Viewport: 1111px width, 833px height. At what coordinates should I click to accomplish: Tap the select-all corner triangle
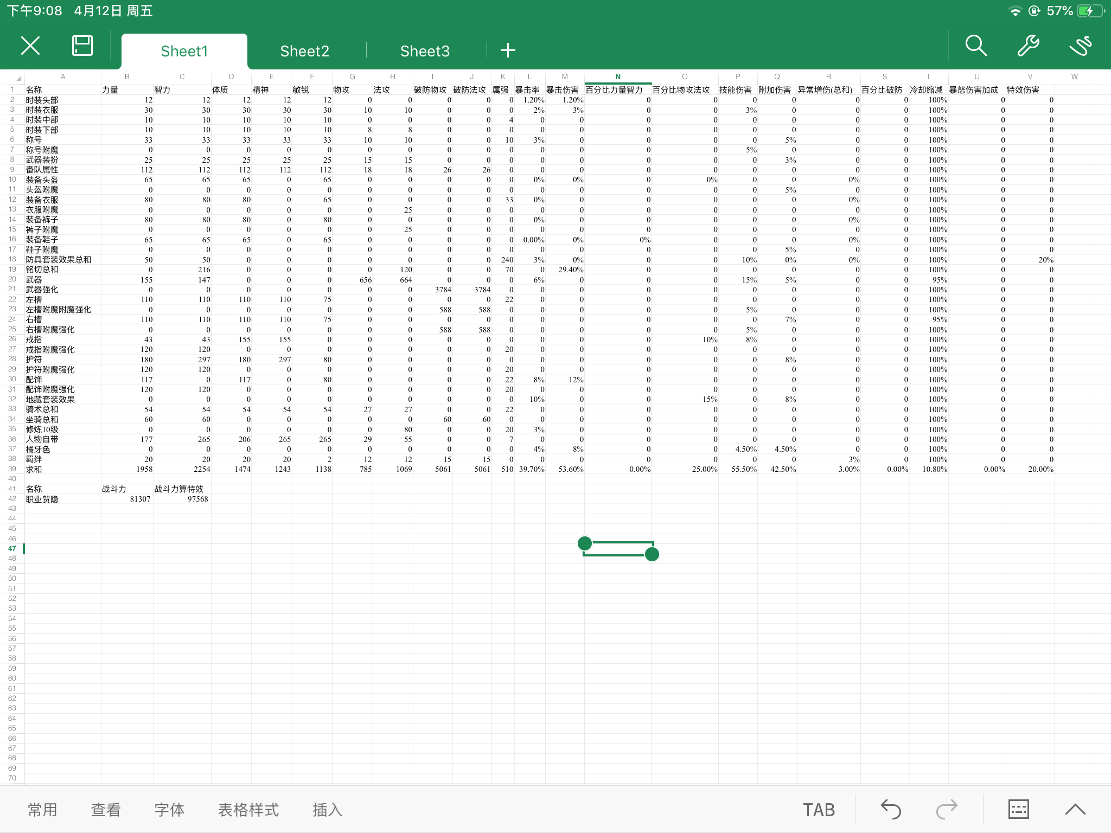(18, 78)
